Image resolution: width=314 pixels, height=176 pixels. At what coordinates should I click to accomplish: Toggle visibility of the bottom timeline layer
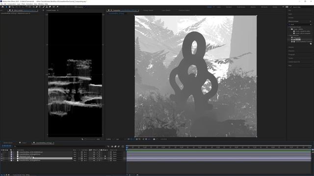point(2,160)
